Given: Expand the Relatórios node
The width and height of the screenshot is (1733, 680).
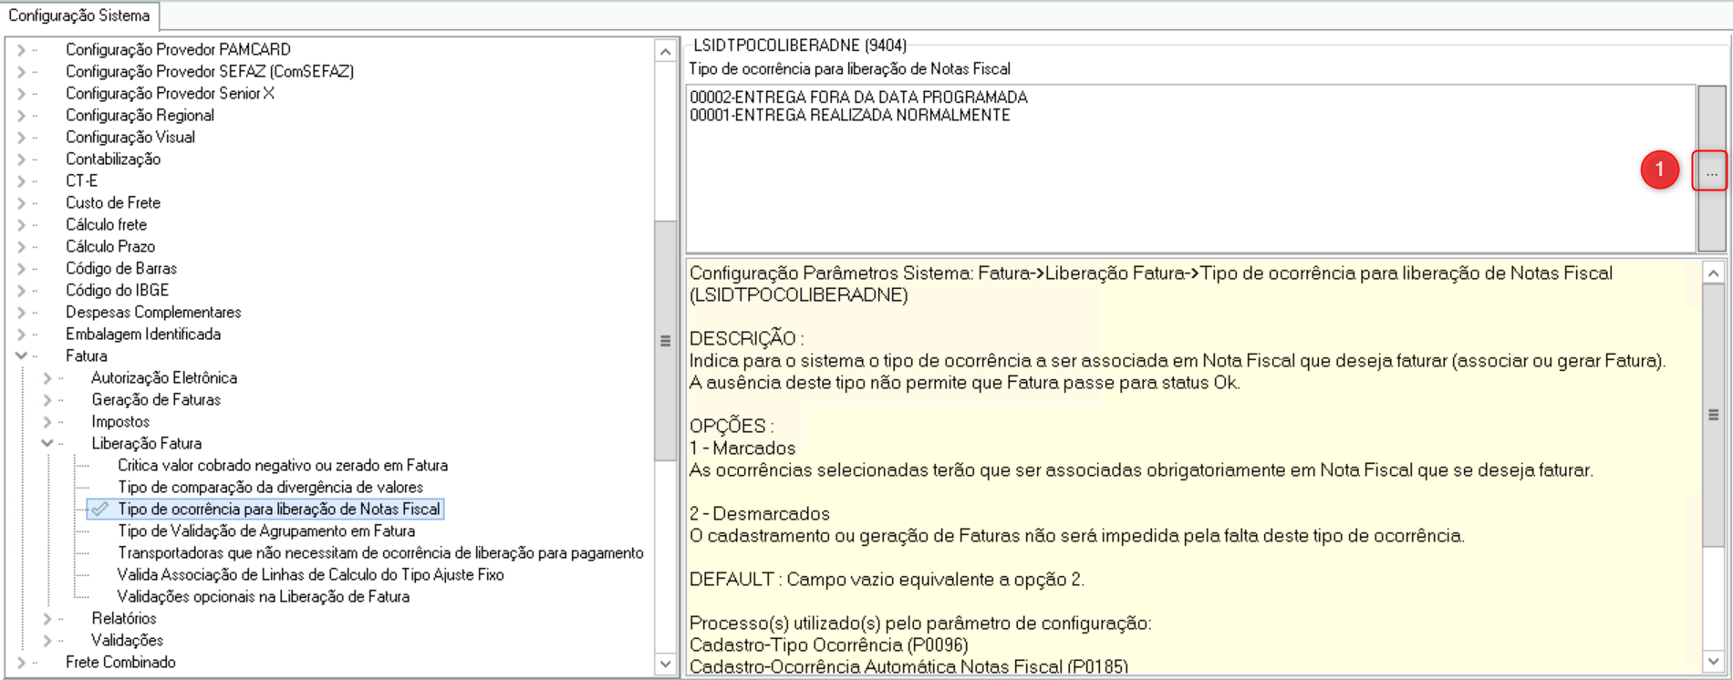Looking at the screenshot, I should point(47,618).
